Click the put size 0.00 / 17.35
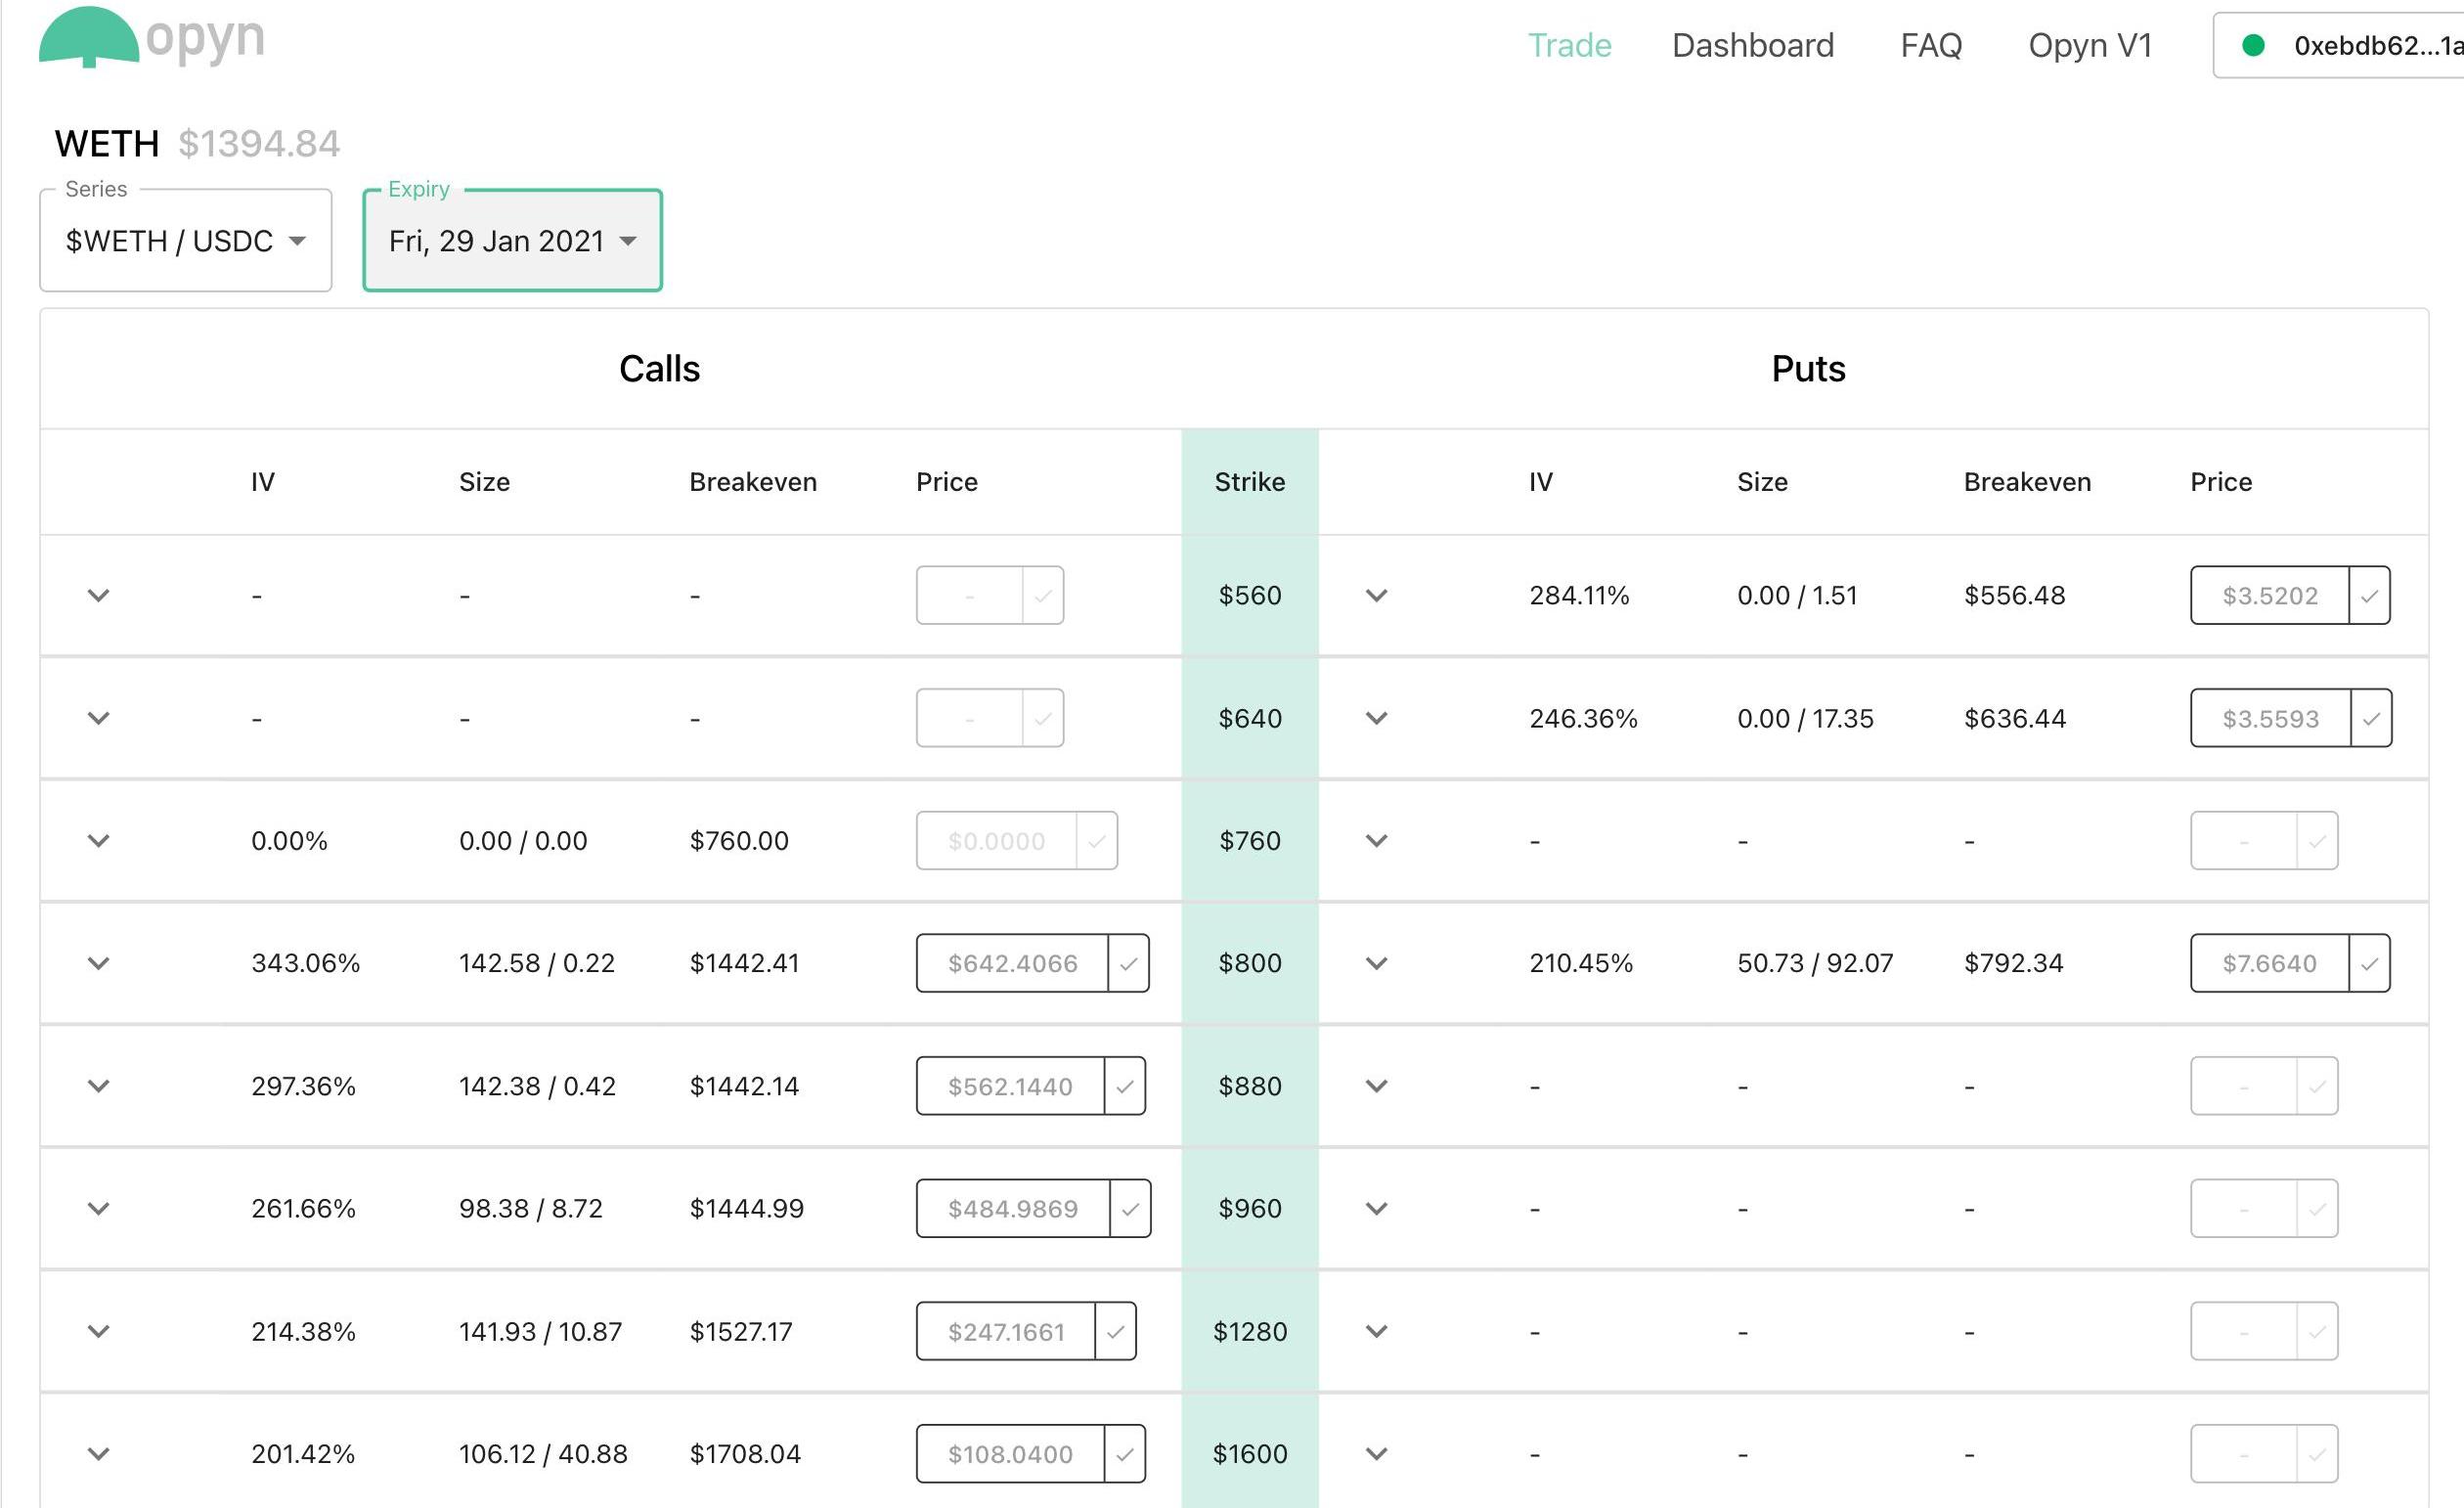 pos(1805,718)
